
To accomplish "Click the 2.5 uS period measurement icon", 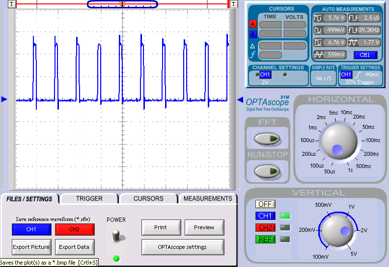I will coord(353,18).
